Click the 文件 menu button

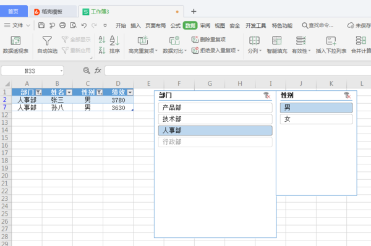(17, 25)
